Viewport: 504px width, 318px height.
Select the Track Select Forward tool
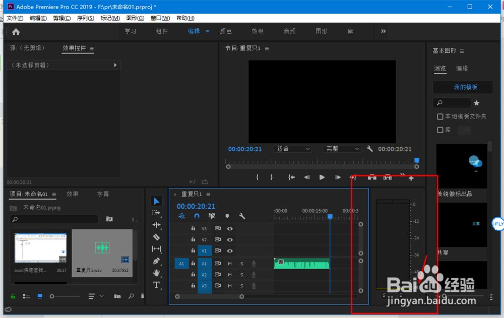[156, 213]
